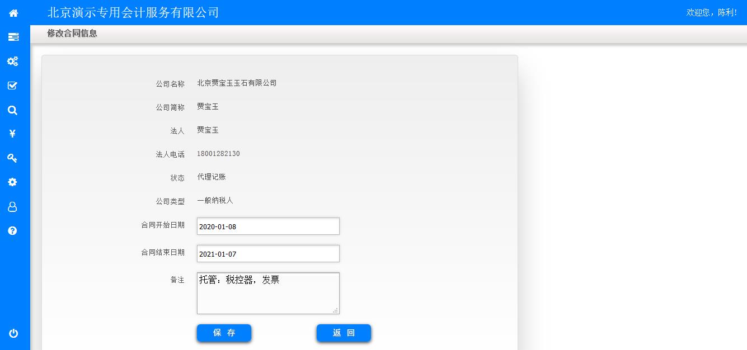Click the 备注 textarea resize handle
Screen dimensions: 747x350
point(336,310)
